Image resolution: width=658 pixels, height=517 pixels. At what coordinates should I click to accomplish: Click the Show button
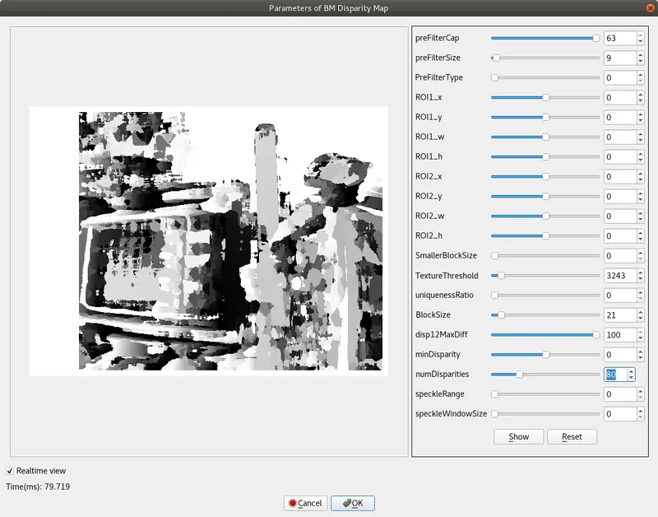[x=519, y=437]
